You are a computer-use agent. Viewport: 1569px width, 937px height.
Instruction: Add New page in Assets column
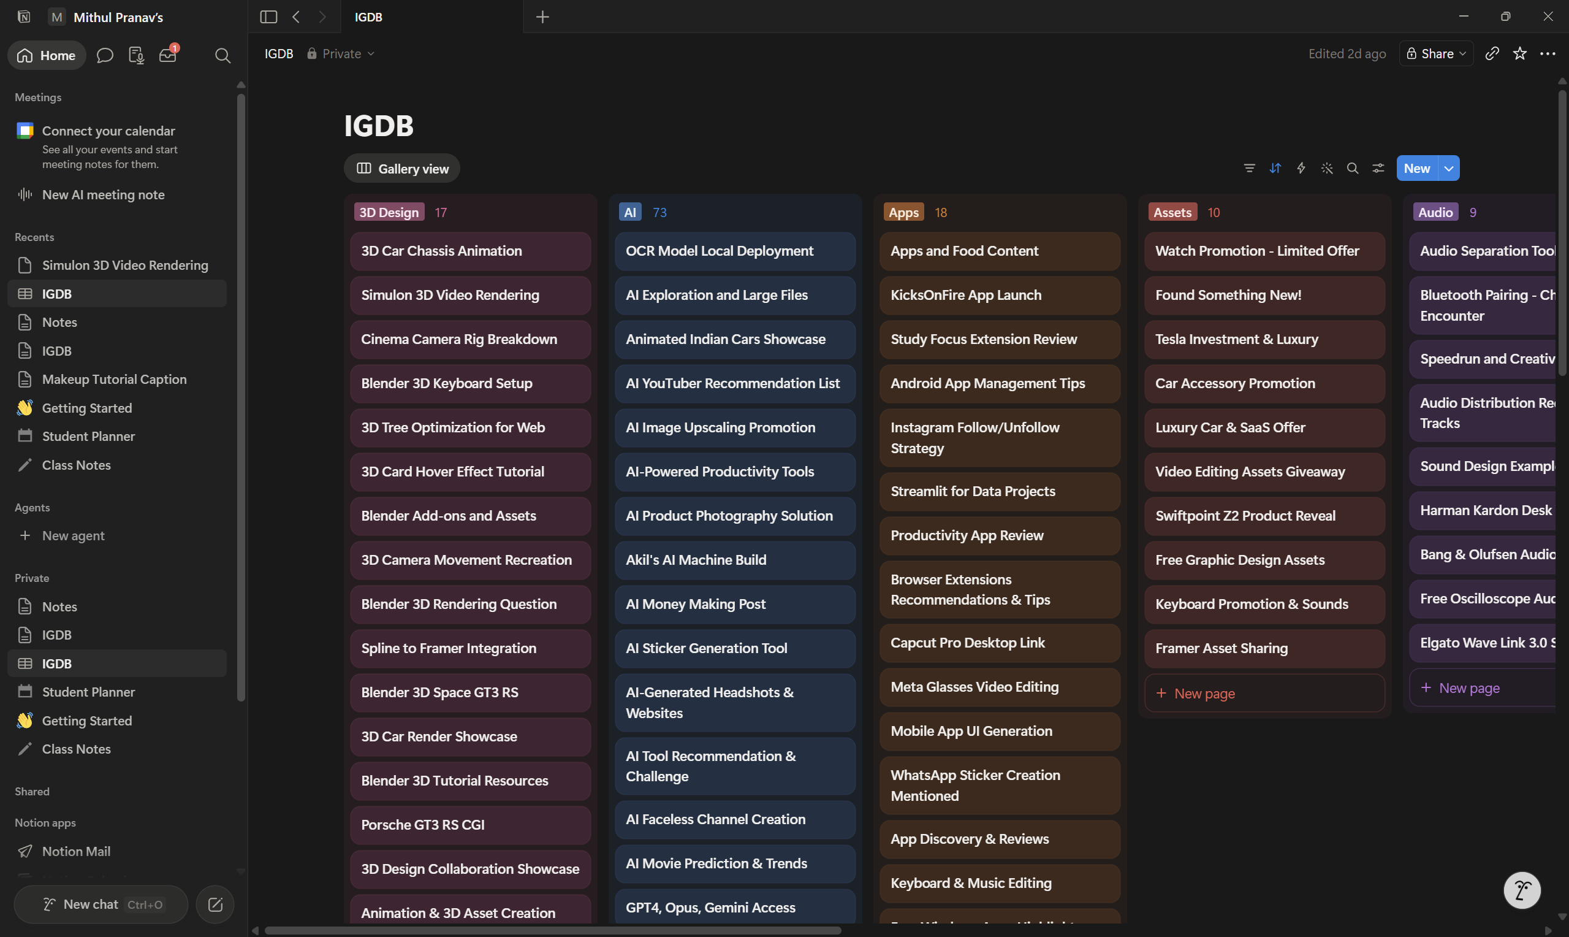click(x=1264, y=694)
